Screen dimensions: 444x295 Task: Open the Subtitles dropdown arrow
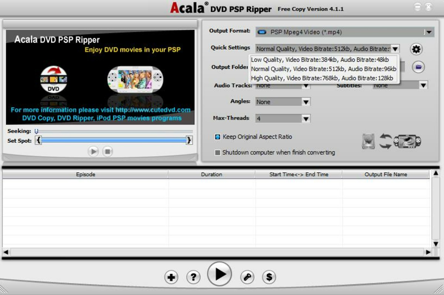[424, 86]
